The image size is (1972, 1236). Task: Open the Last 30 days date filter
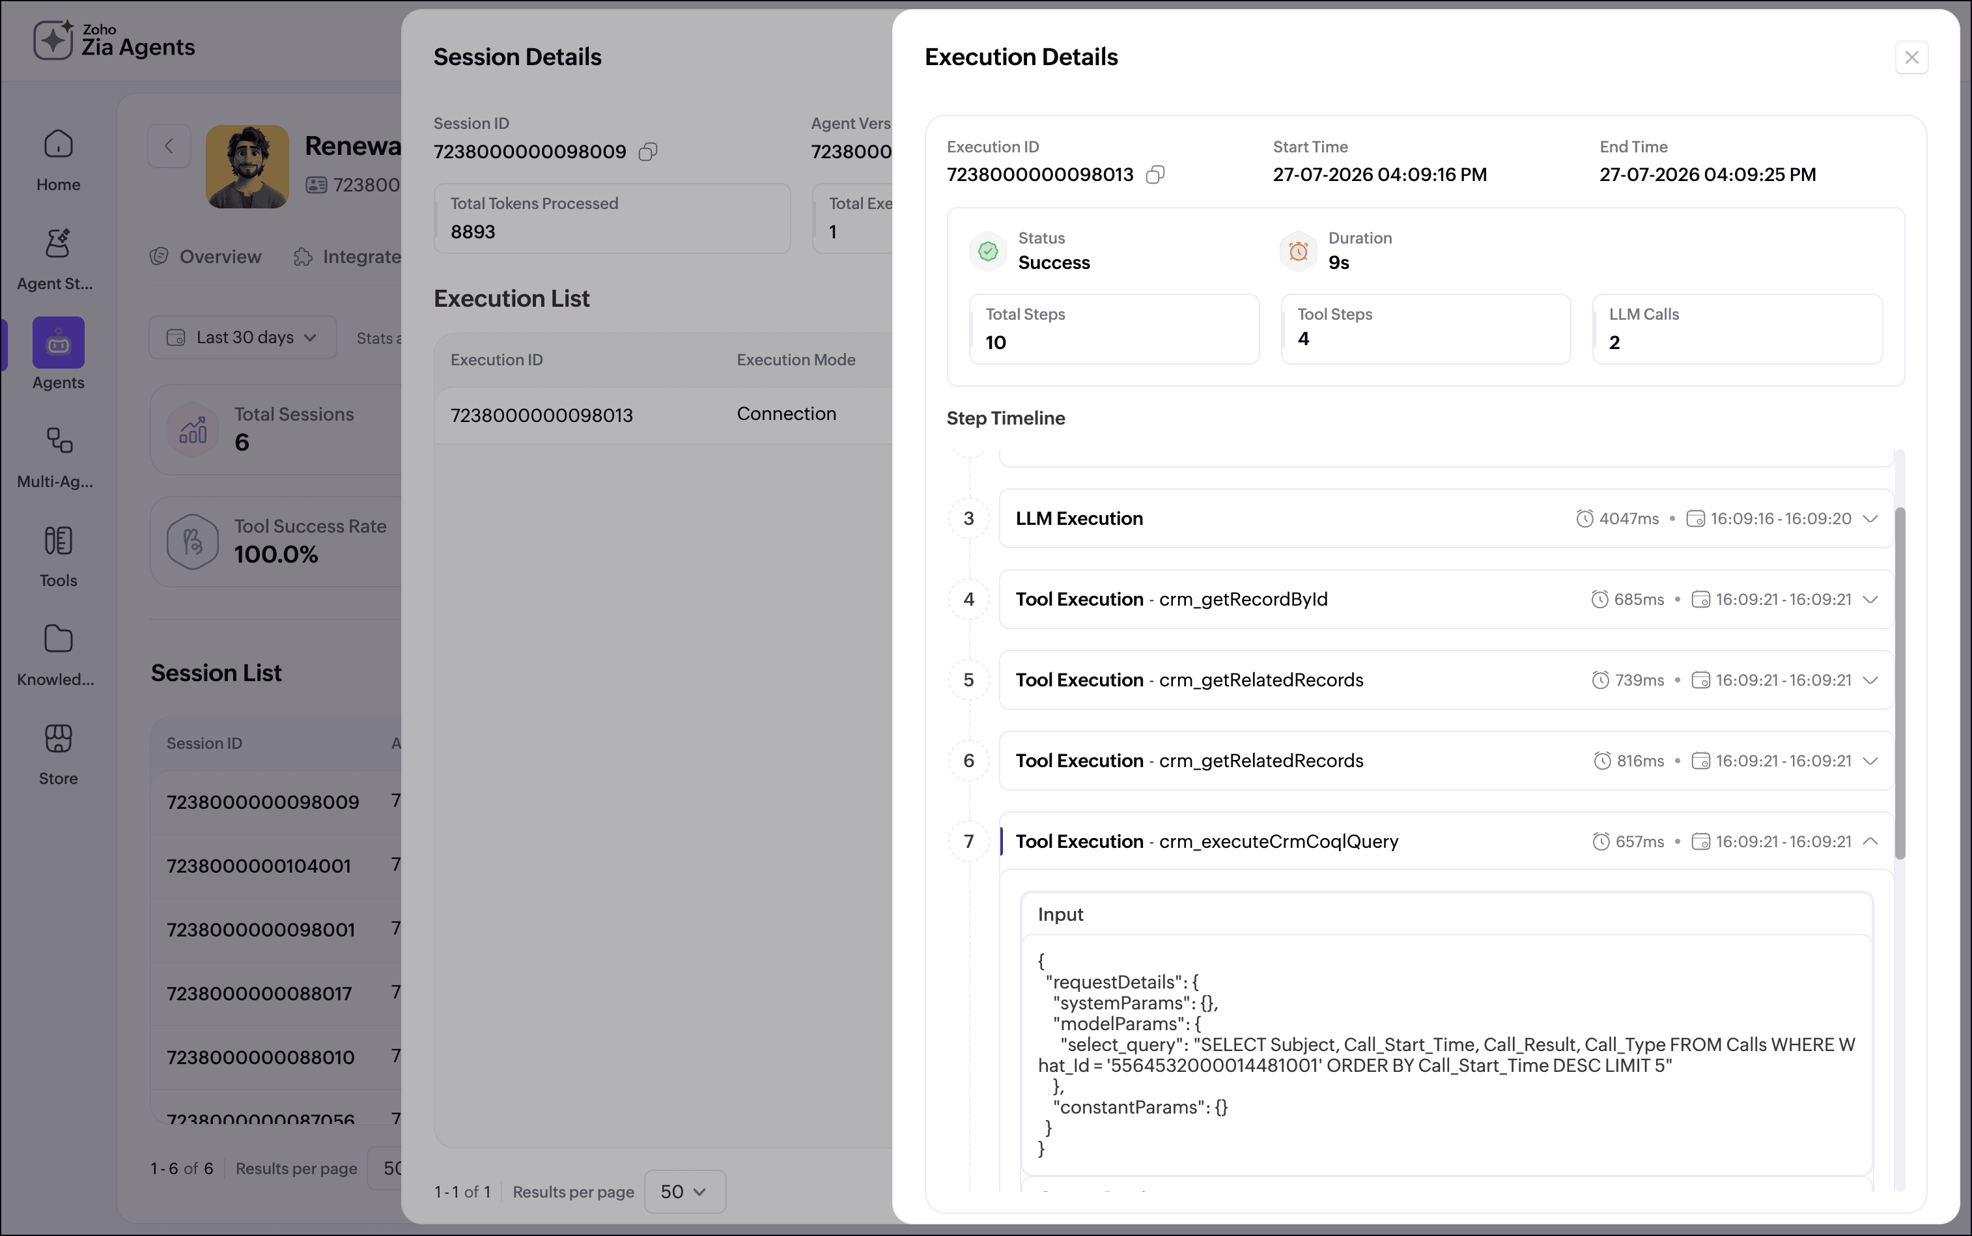243,337
